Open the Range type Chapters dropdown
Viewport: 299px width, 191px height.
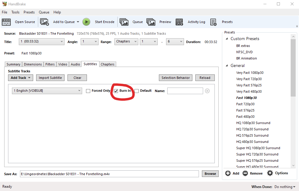tap(126, 42)
